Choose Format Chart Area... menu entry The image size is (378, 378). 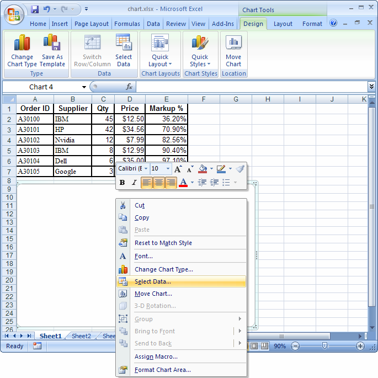(x=181, y=370)
